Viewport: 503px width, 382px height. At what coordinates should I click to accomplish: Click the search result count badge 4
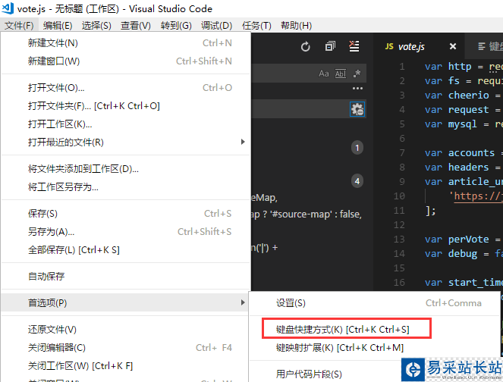tap(357, 181)
